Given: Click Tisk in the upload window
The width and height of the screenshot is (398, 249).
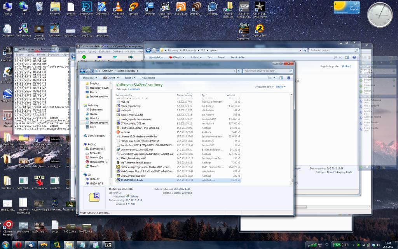Looking at the screenshot, I should pyautogui.click(x=209, y=58).
